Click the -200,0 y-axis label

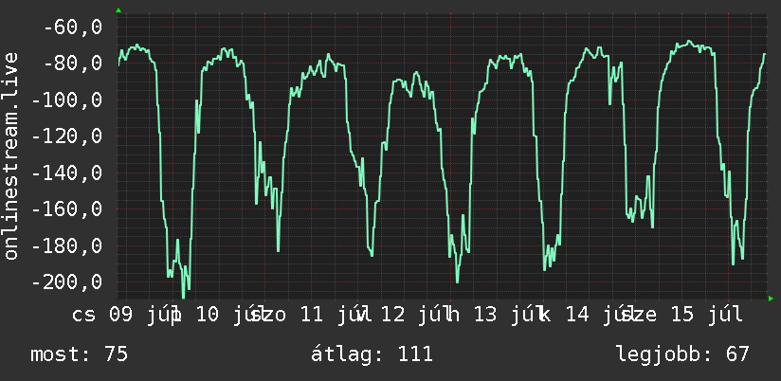tap(66, 281)
